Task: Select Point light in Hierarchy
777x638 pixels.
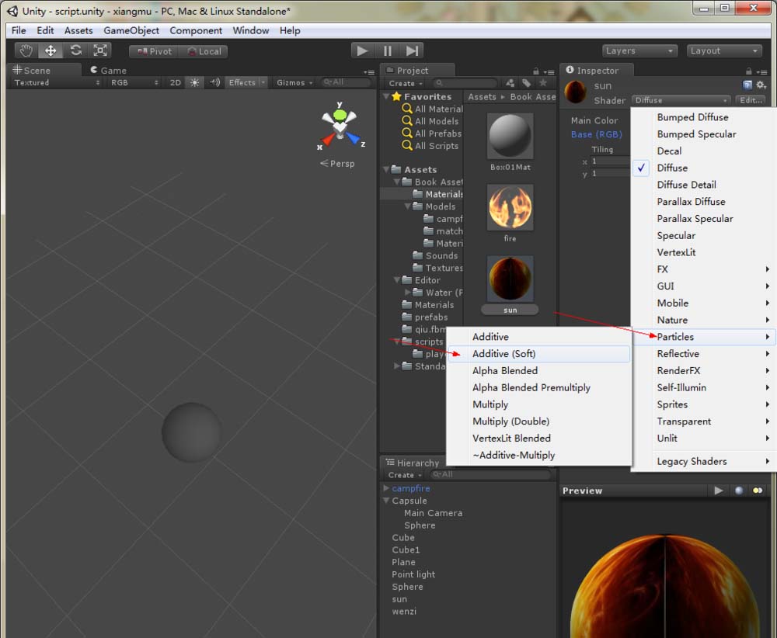Action: pyautogui.click(x=413, y=574)
